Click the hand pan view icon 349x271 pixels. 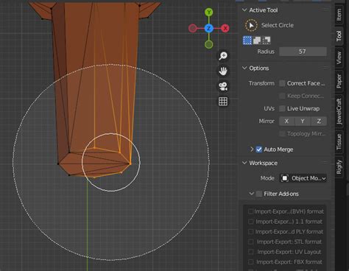coord(223,71)
